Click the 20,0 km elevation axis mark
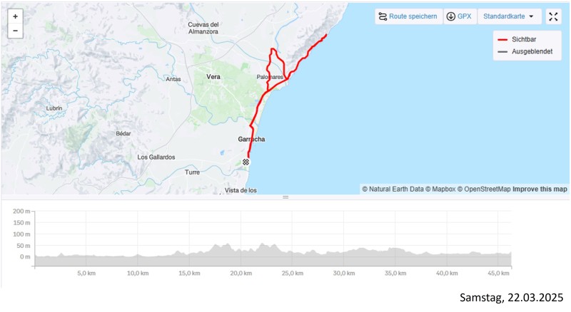Viewport: 571px width, 312px height. tap(239, 274)
